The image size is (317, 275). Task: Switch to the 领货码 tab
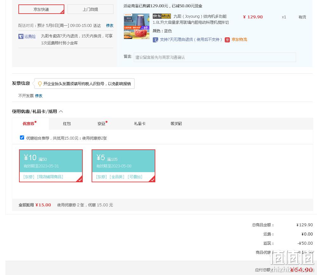point(176,123)
